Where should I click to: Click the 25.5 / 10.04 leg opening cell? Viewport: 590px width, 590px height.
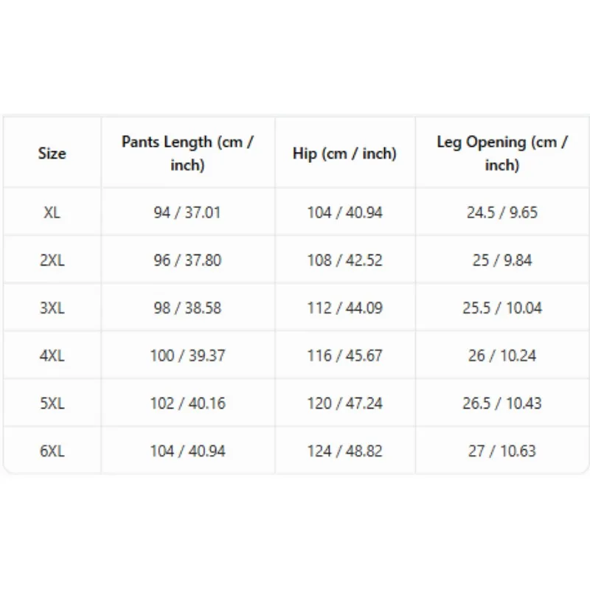502,308
